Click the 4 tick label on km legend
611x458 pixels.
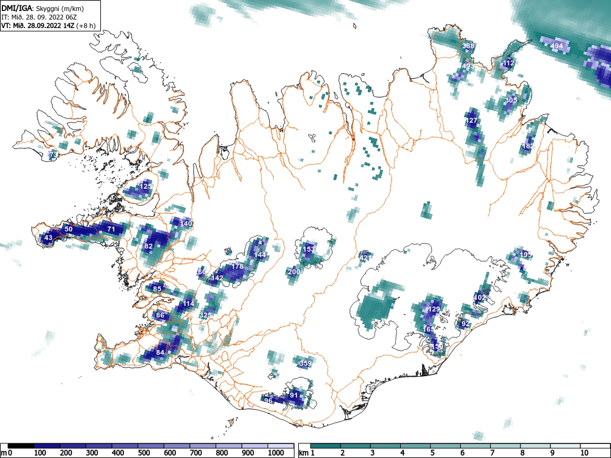pyautogui.click(x=403, y=453)
